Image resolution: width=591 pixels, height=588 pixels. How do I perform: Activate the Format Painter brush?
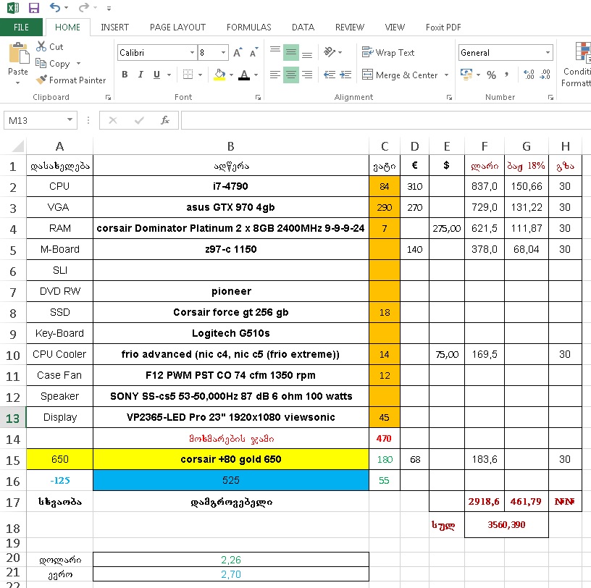coord(41,80)
